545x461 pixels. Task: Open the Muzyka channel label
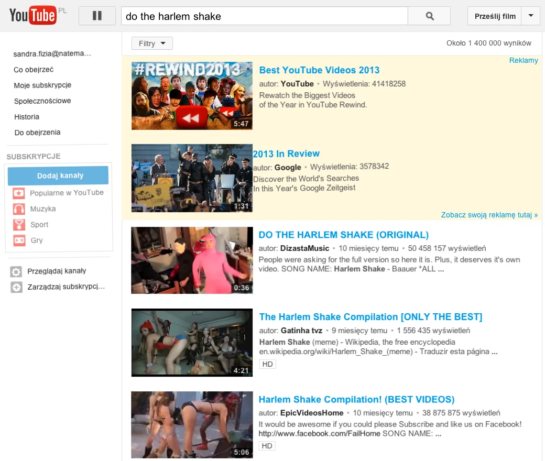(x=43, y=209)
